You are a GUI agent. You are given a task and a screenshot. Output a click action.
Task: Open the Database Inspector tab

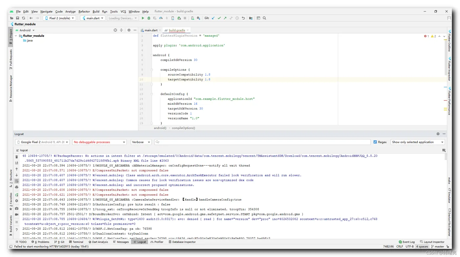182,242
